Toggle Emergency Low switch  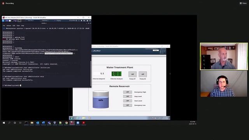[128, 105]
